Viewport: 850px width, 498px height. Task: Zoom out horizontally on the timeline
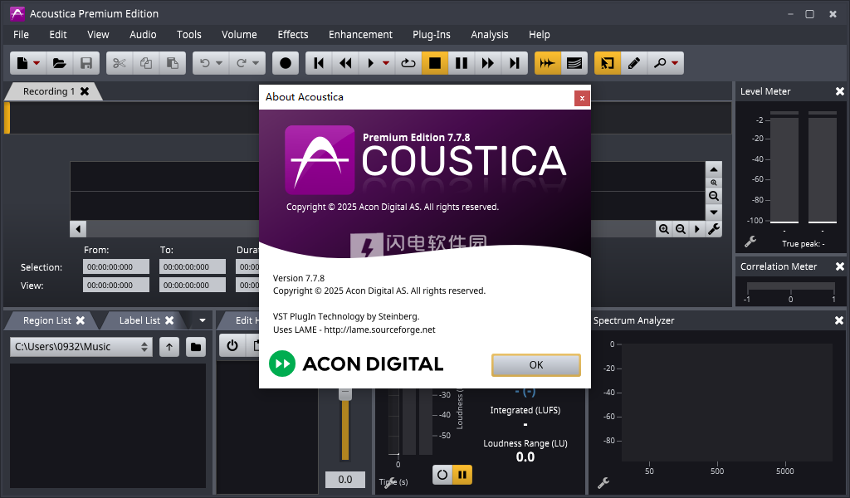click(x=681, y=229)
